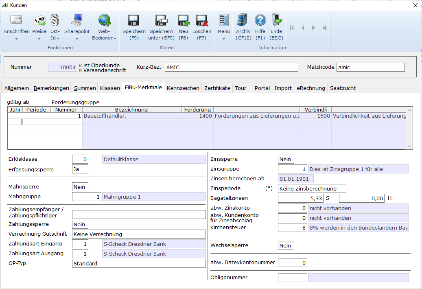The height and width of the screenshot is (289, 422).
Task: Toggle the Versandanschrift marker
Action: pos(80,70)
